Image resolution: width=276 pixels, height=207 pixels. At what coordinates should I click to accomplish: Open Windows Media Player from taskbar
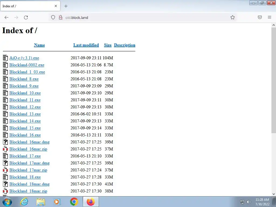(x=57, y=202)
